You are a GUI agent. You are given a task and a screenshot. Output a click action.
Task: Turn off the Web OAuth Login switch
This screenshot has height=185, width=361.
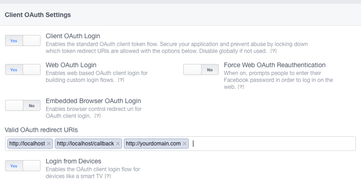pos(23,69)
